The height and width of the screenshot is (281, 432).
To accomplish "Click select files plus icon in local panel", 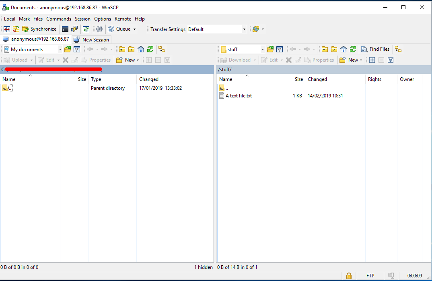I will pos(149,60).
